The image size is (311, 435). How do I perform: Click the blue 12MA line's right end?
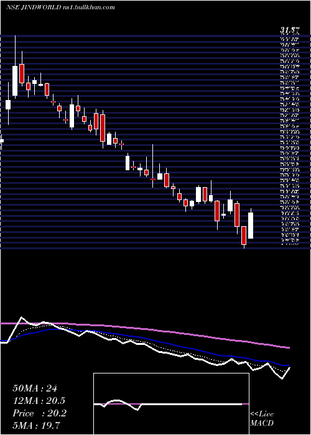point(289,365)
